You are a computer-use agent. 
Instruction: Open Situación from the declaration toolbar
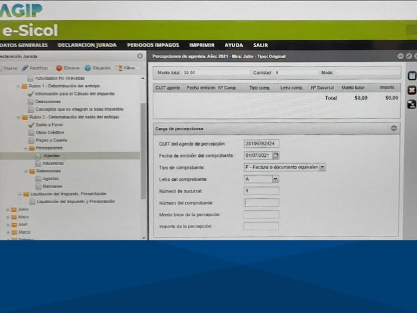tap(98, 68)
